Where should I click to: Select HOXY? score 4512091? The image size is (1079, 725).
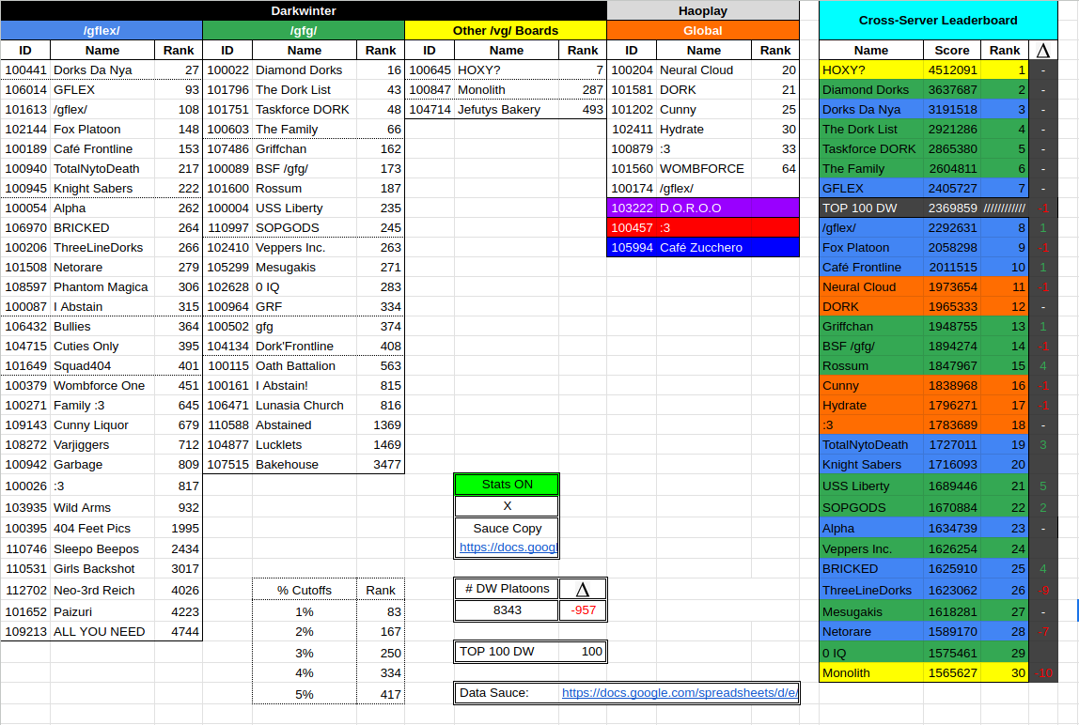point(952,70)
